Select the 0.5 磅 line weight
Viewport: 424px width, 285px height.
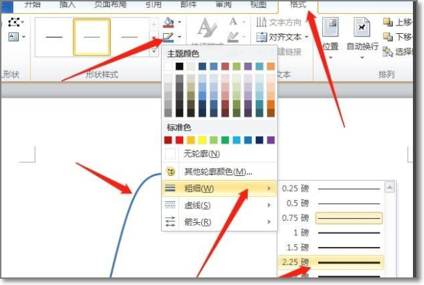pos(331,203)
